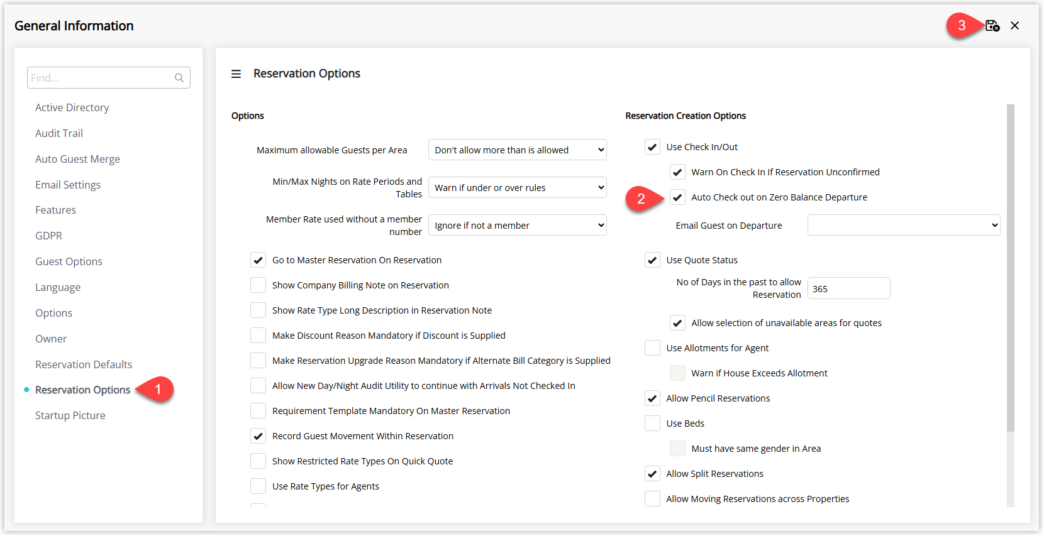Uncheck Warn On Check In If Reservation Unconfirmed
This screenshot has height=536, width=1044.
click(677, 172)
